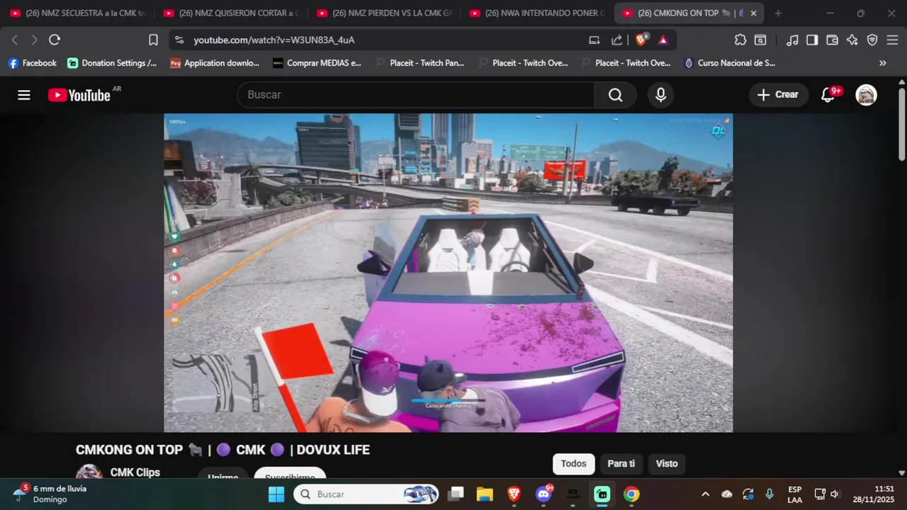Open the CMK Clips channel name
This screenshot has height=510, width=907.
click(135, 472)
